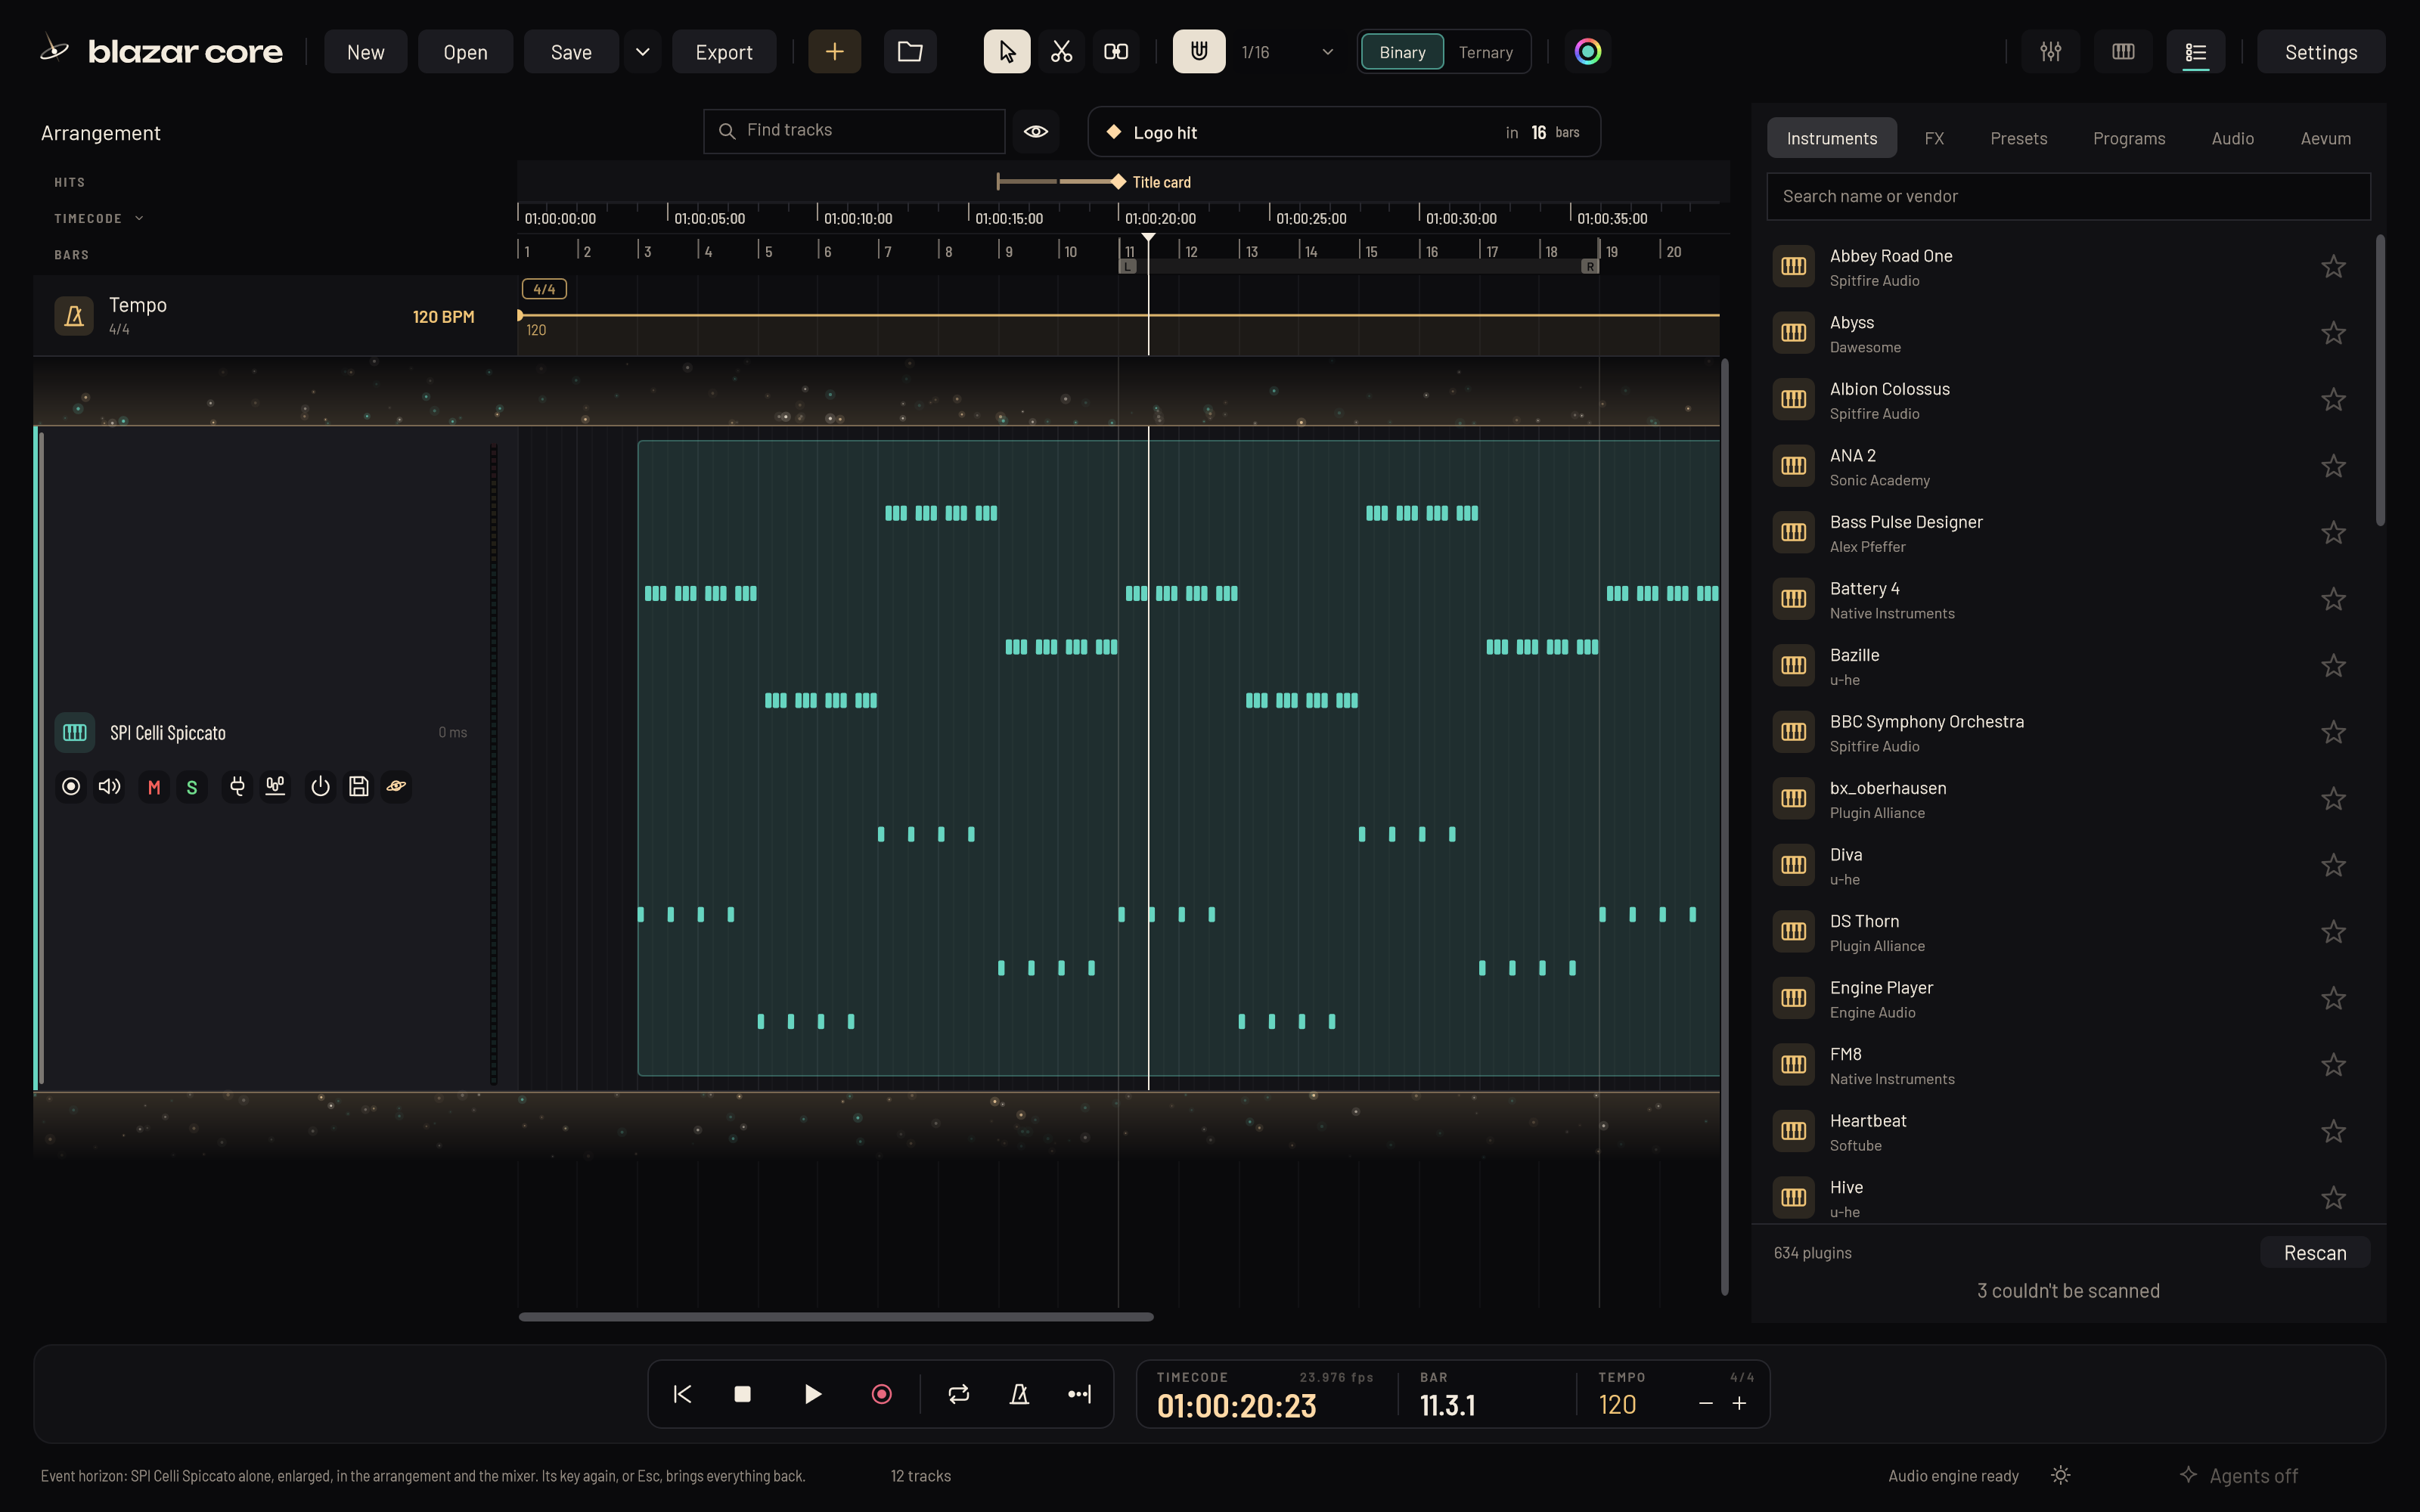2420x1512 pixels.
Task: Arm record on SPI Celli Spiccato
Action: point(71,787)
